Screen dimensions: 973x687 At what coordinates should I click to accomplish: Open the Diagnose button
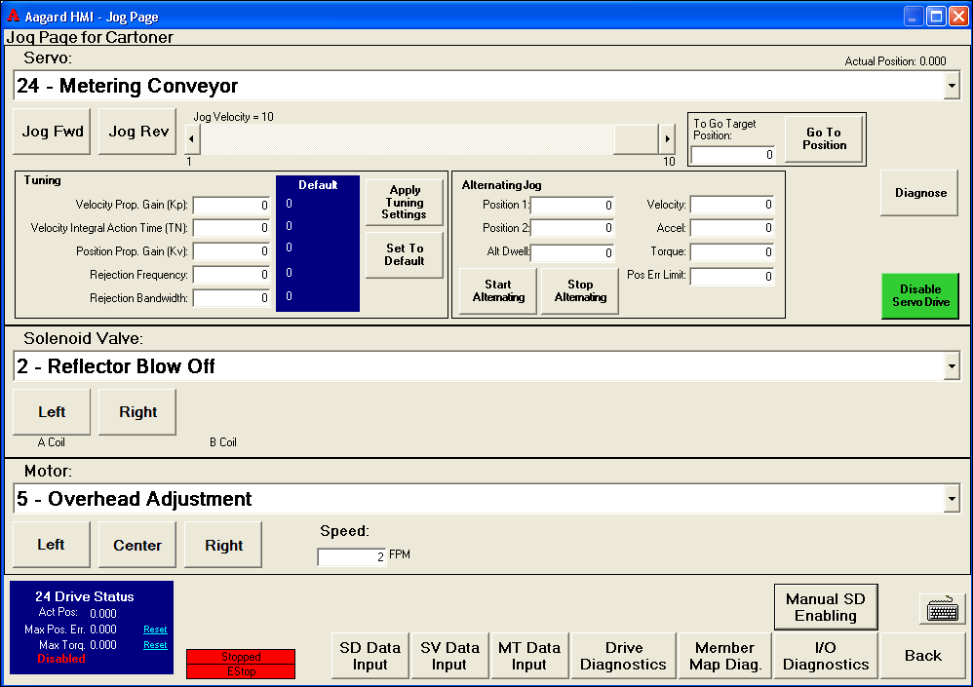click(x=919, y=193)
